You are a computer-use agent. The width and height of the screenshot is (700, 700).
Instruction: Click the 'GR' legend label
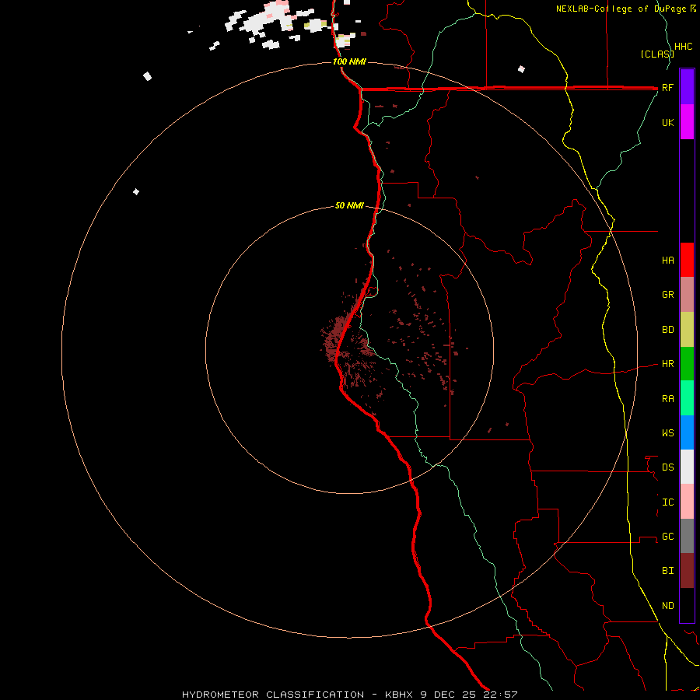click(667, 295)
